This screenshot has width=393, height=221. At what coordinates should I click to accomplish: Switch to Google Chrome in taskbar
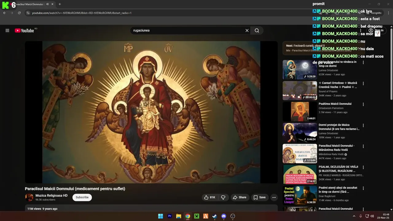[188, 216]
